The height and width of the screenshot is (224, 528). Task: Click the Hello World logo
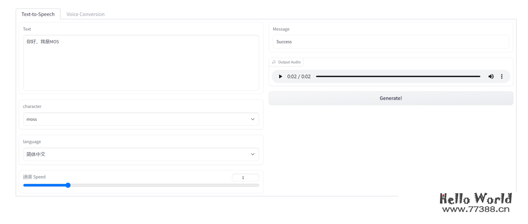coord(475,199)
